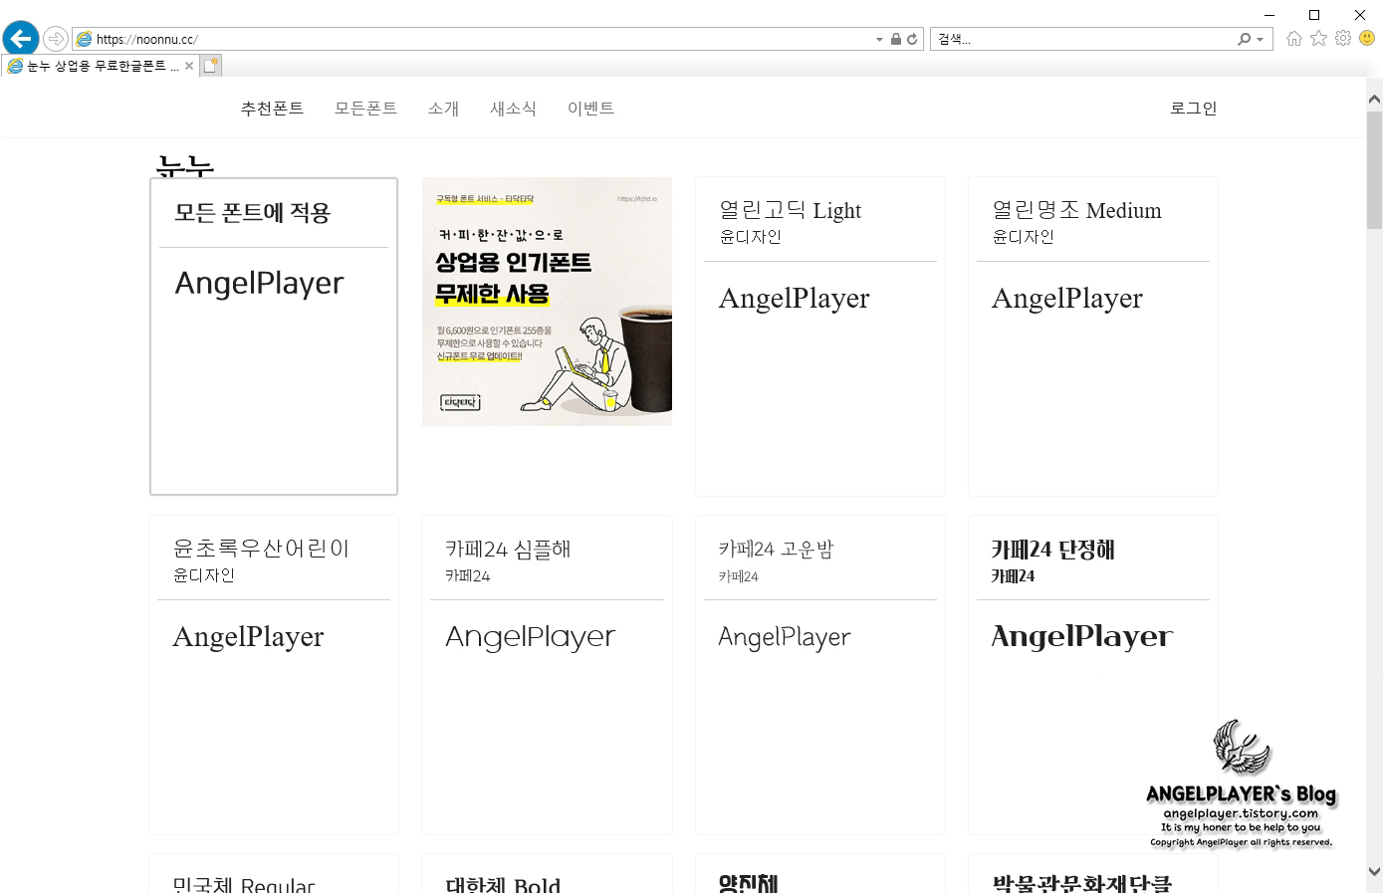Click the vertical scrollbar thumb
Screen dimensions: 1384x894
(1375, 169)
